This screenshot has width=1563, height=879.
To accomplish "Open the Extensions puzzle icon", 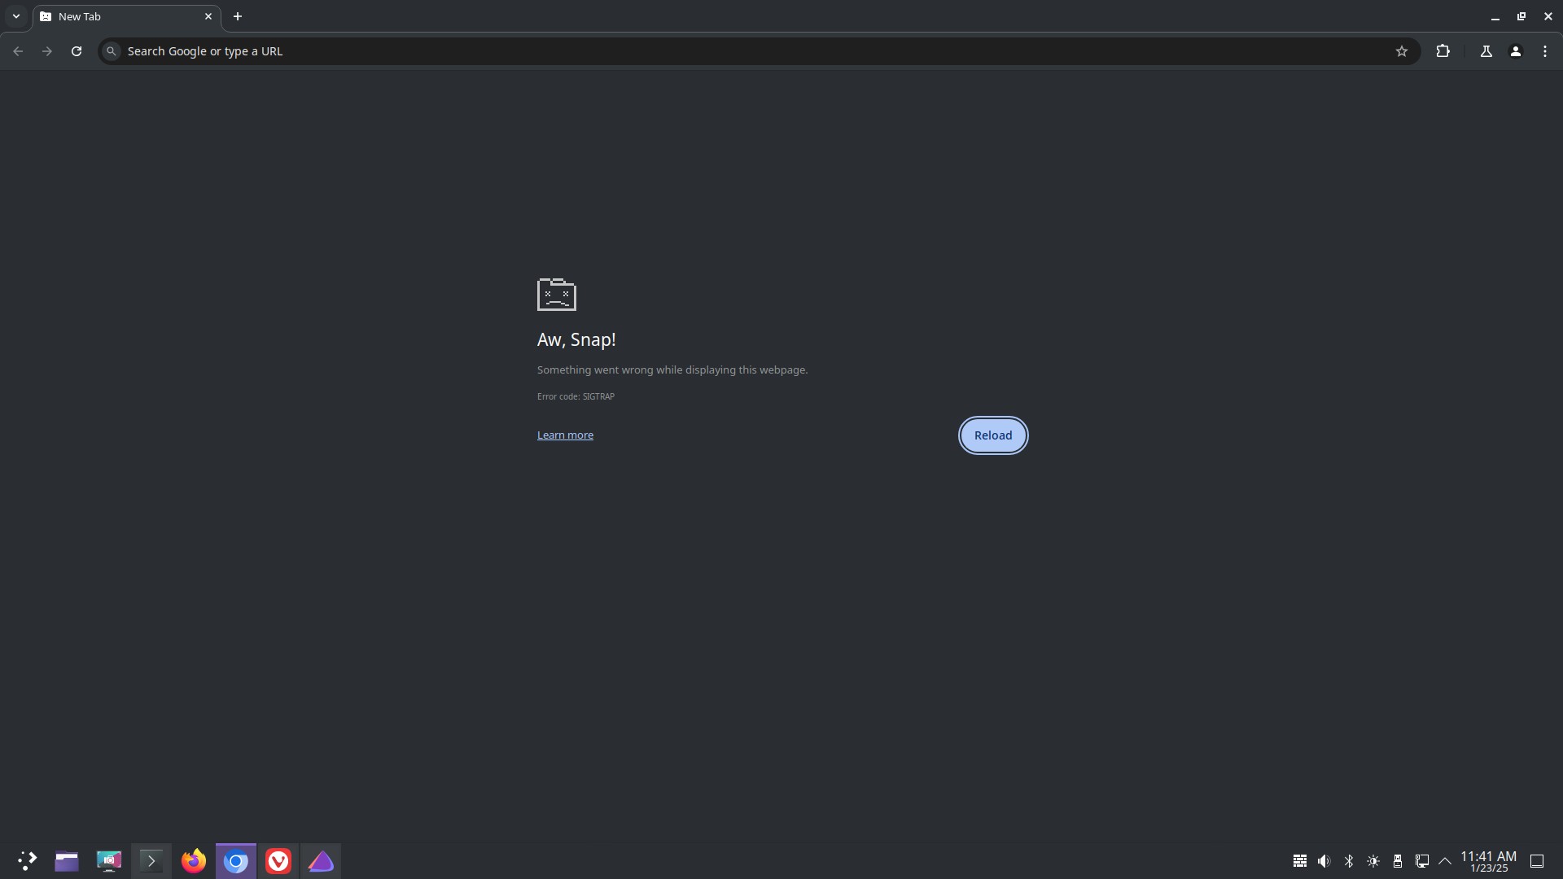I will coord(1443,51).
